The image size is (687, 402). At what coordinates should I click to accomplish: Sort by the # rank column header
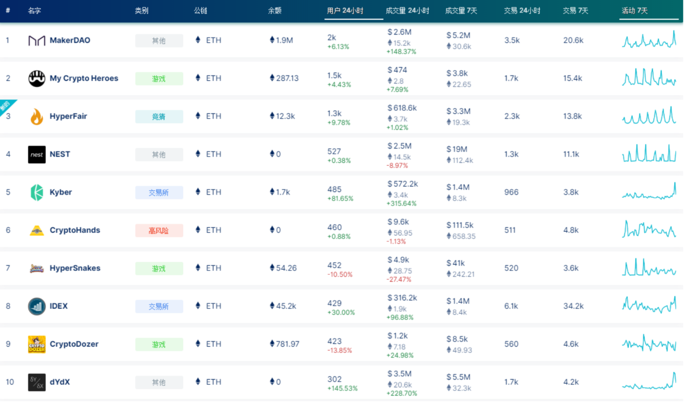pos(8,10)
